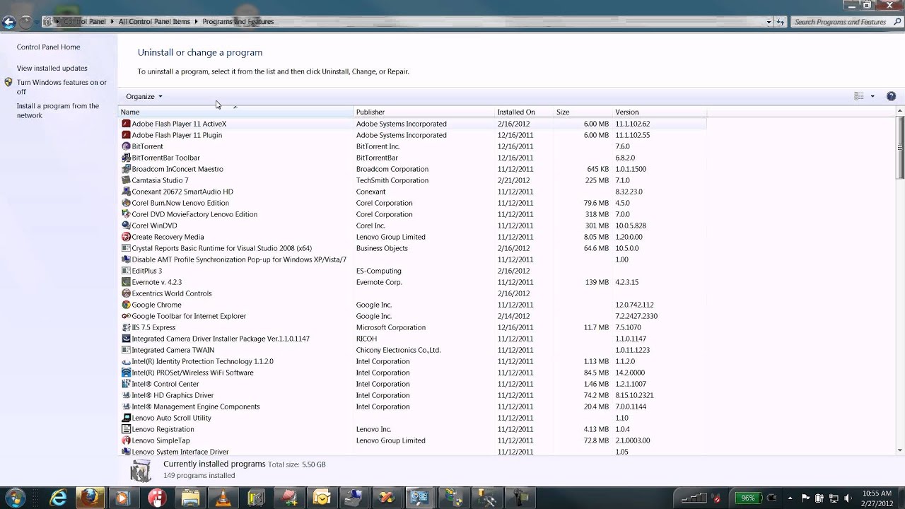Click the EditPlus 3 icon
905x509 pixels.
click(126, 271)
